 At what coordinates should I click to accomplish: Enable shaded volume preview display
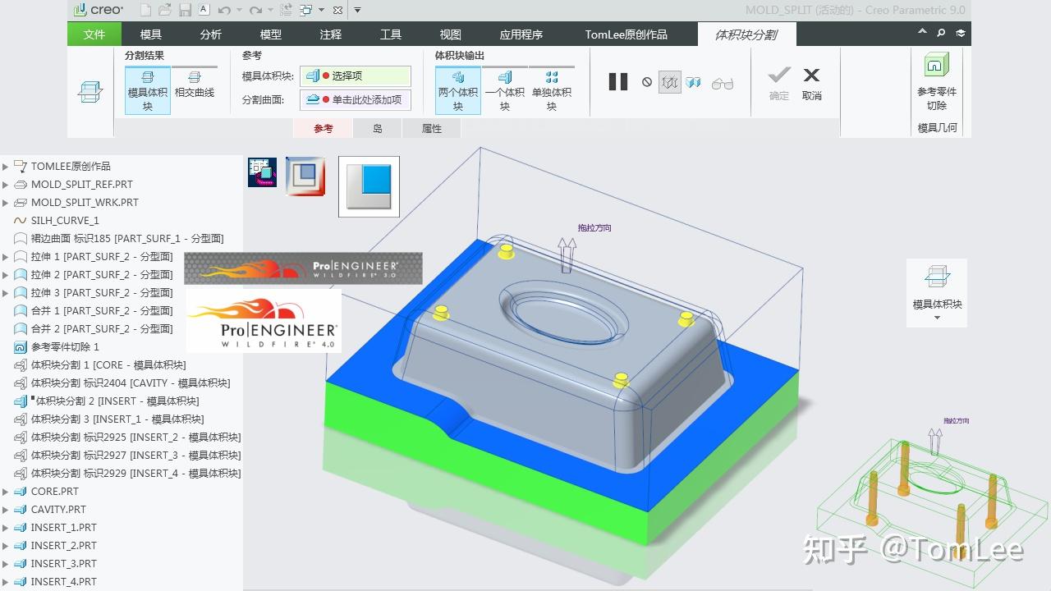pos(694,81)
